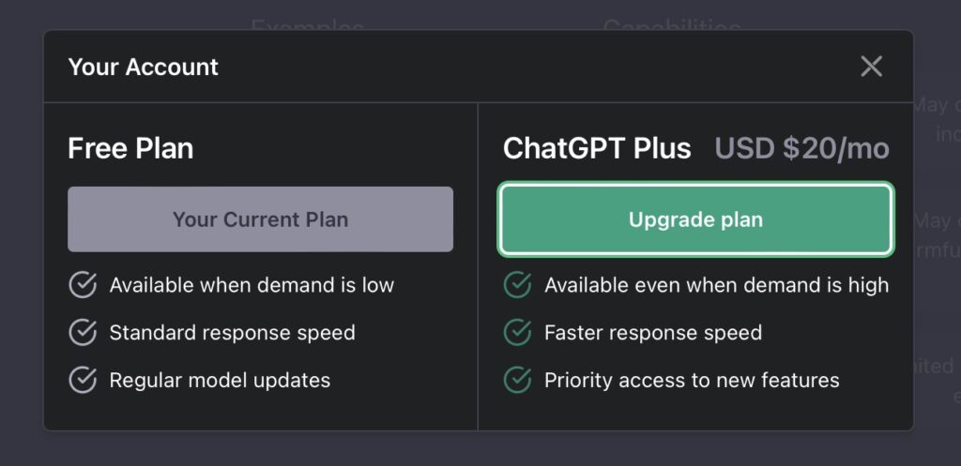Click the dimmed Examples heading behind dialog
Image resolution: width=961 pixels, height=466 pixels.
point(308,25)
